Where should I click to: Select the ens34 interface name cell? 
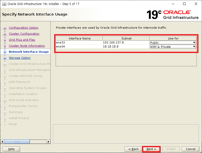79,46
